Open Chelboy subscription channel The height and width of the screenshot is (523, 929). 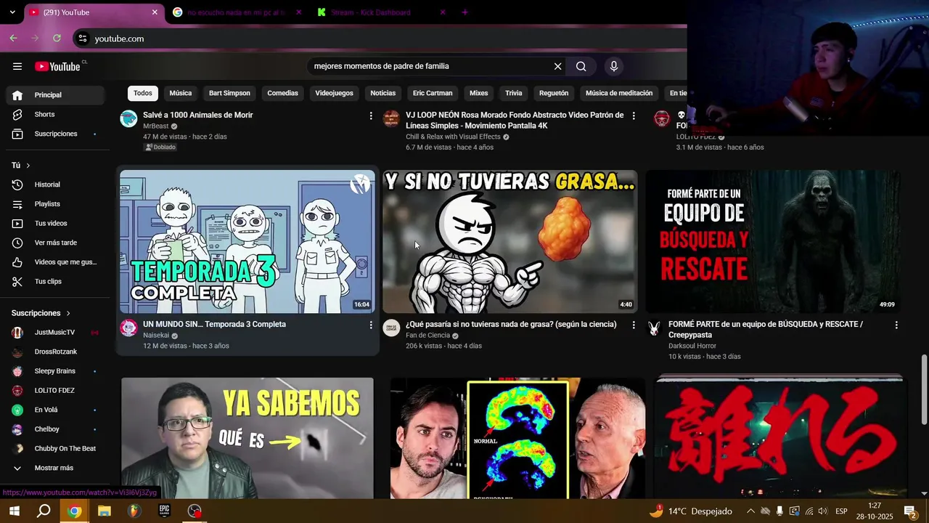coord(55,429)
